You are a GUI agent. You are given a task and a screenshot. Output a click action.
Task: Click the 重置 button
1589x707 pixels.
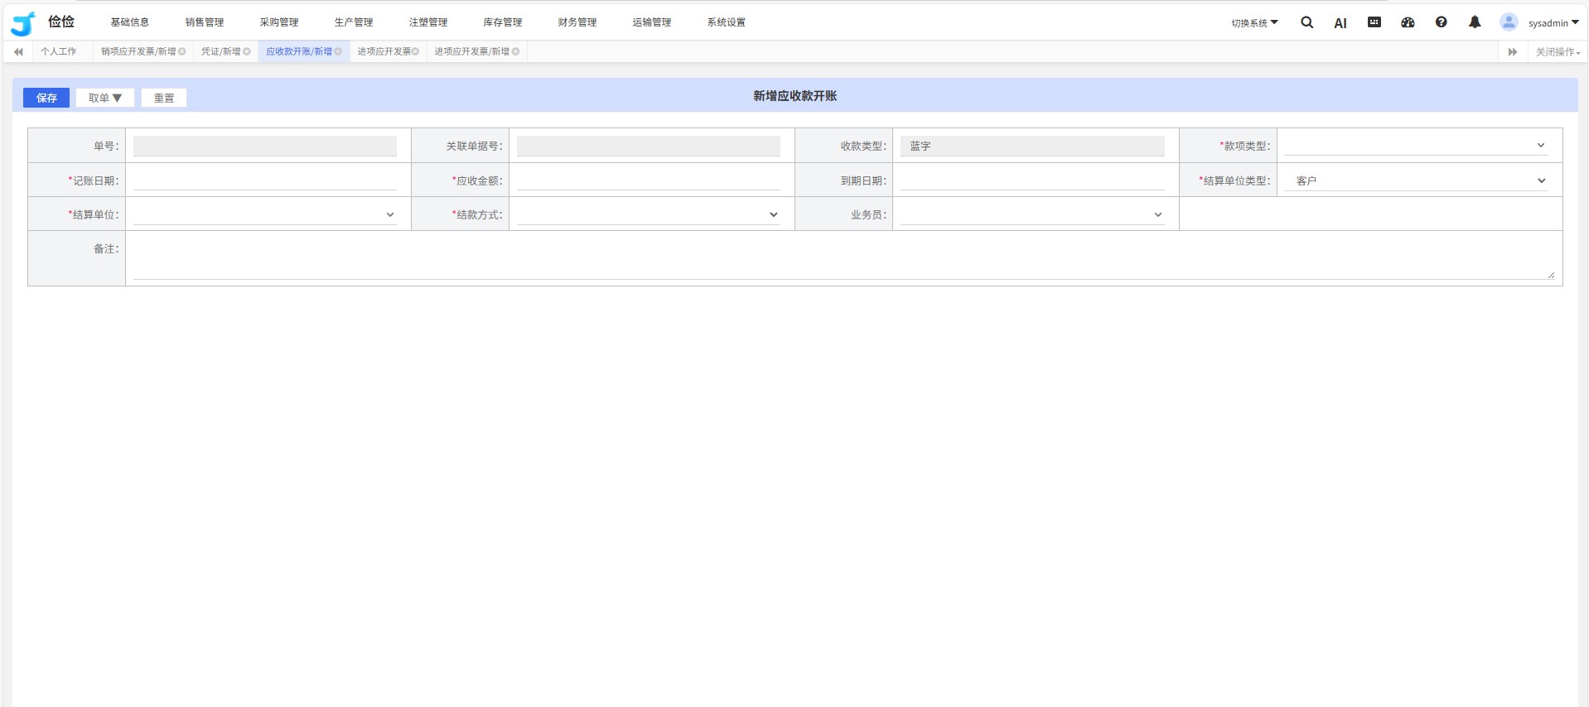pyautogui.click(x=164, y=98)
